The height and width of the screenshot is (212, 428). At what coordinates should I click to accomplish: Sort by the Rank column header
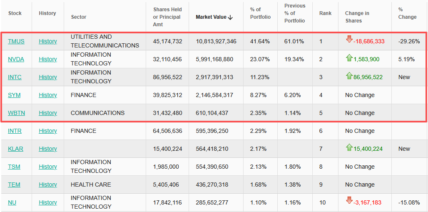pos(325,13)
